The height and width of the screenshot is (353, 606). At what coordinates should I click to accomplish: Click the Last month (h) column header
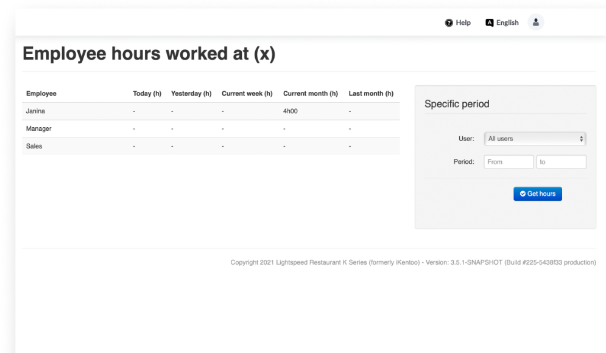(371, 94)
